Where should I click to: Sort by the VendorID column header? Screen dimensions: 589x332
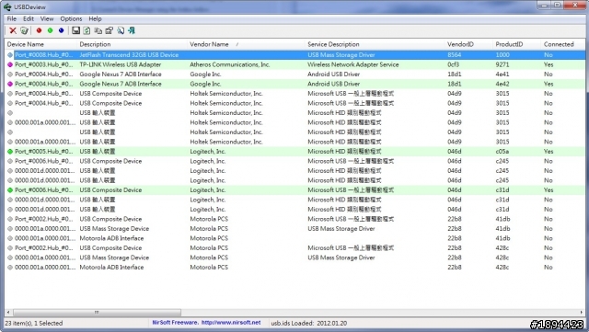point(468,44)
